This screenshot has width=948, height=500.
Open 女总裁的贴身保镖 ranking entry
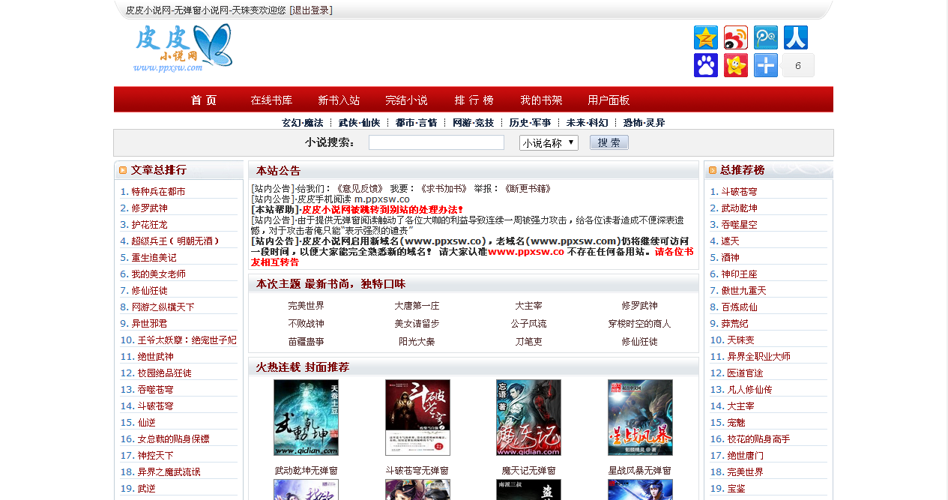point(173,439)
